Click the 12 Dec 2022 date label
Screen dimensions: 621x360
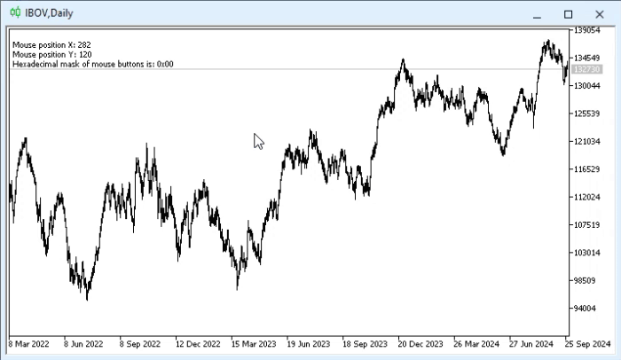click(198, 344)
